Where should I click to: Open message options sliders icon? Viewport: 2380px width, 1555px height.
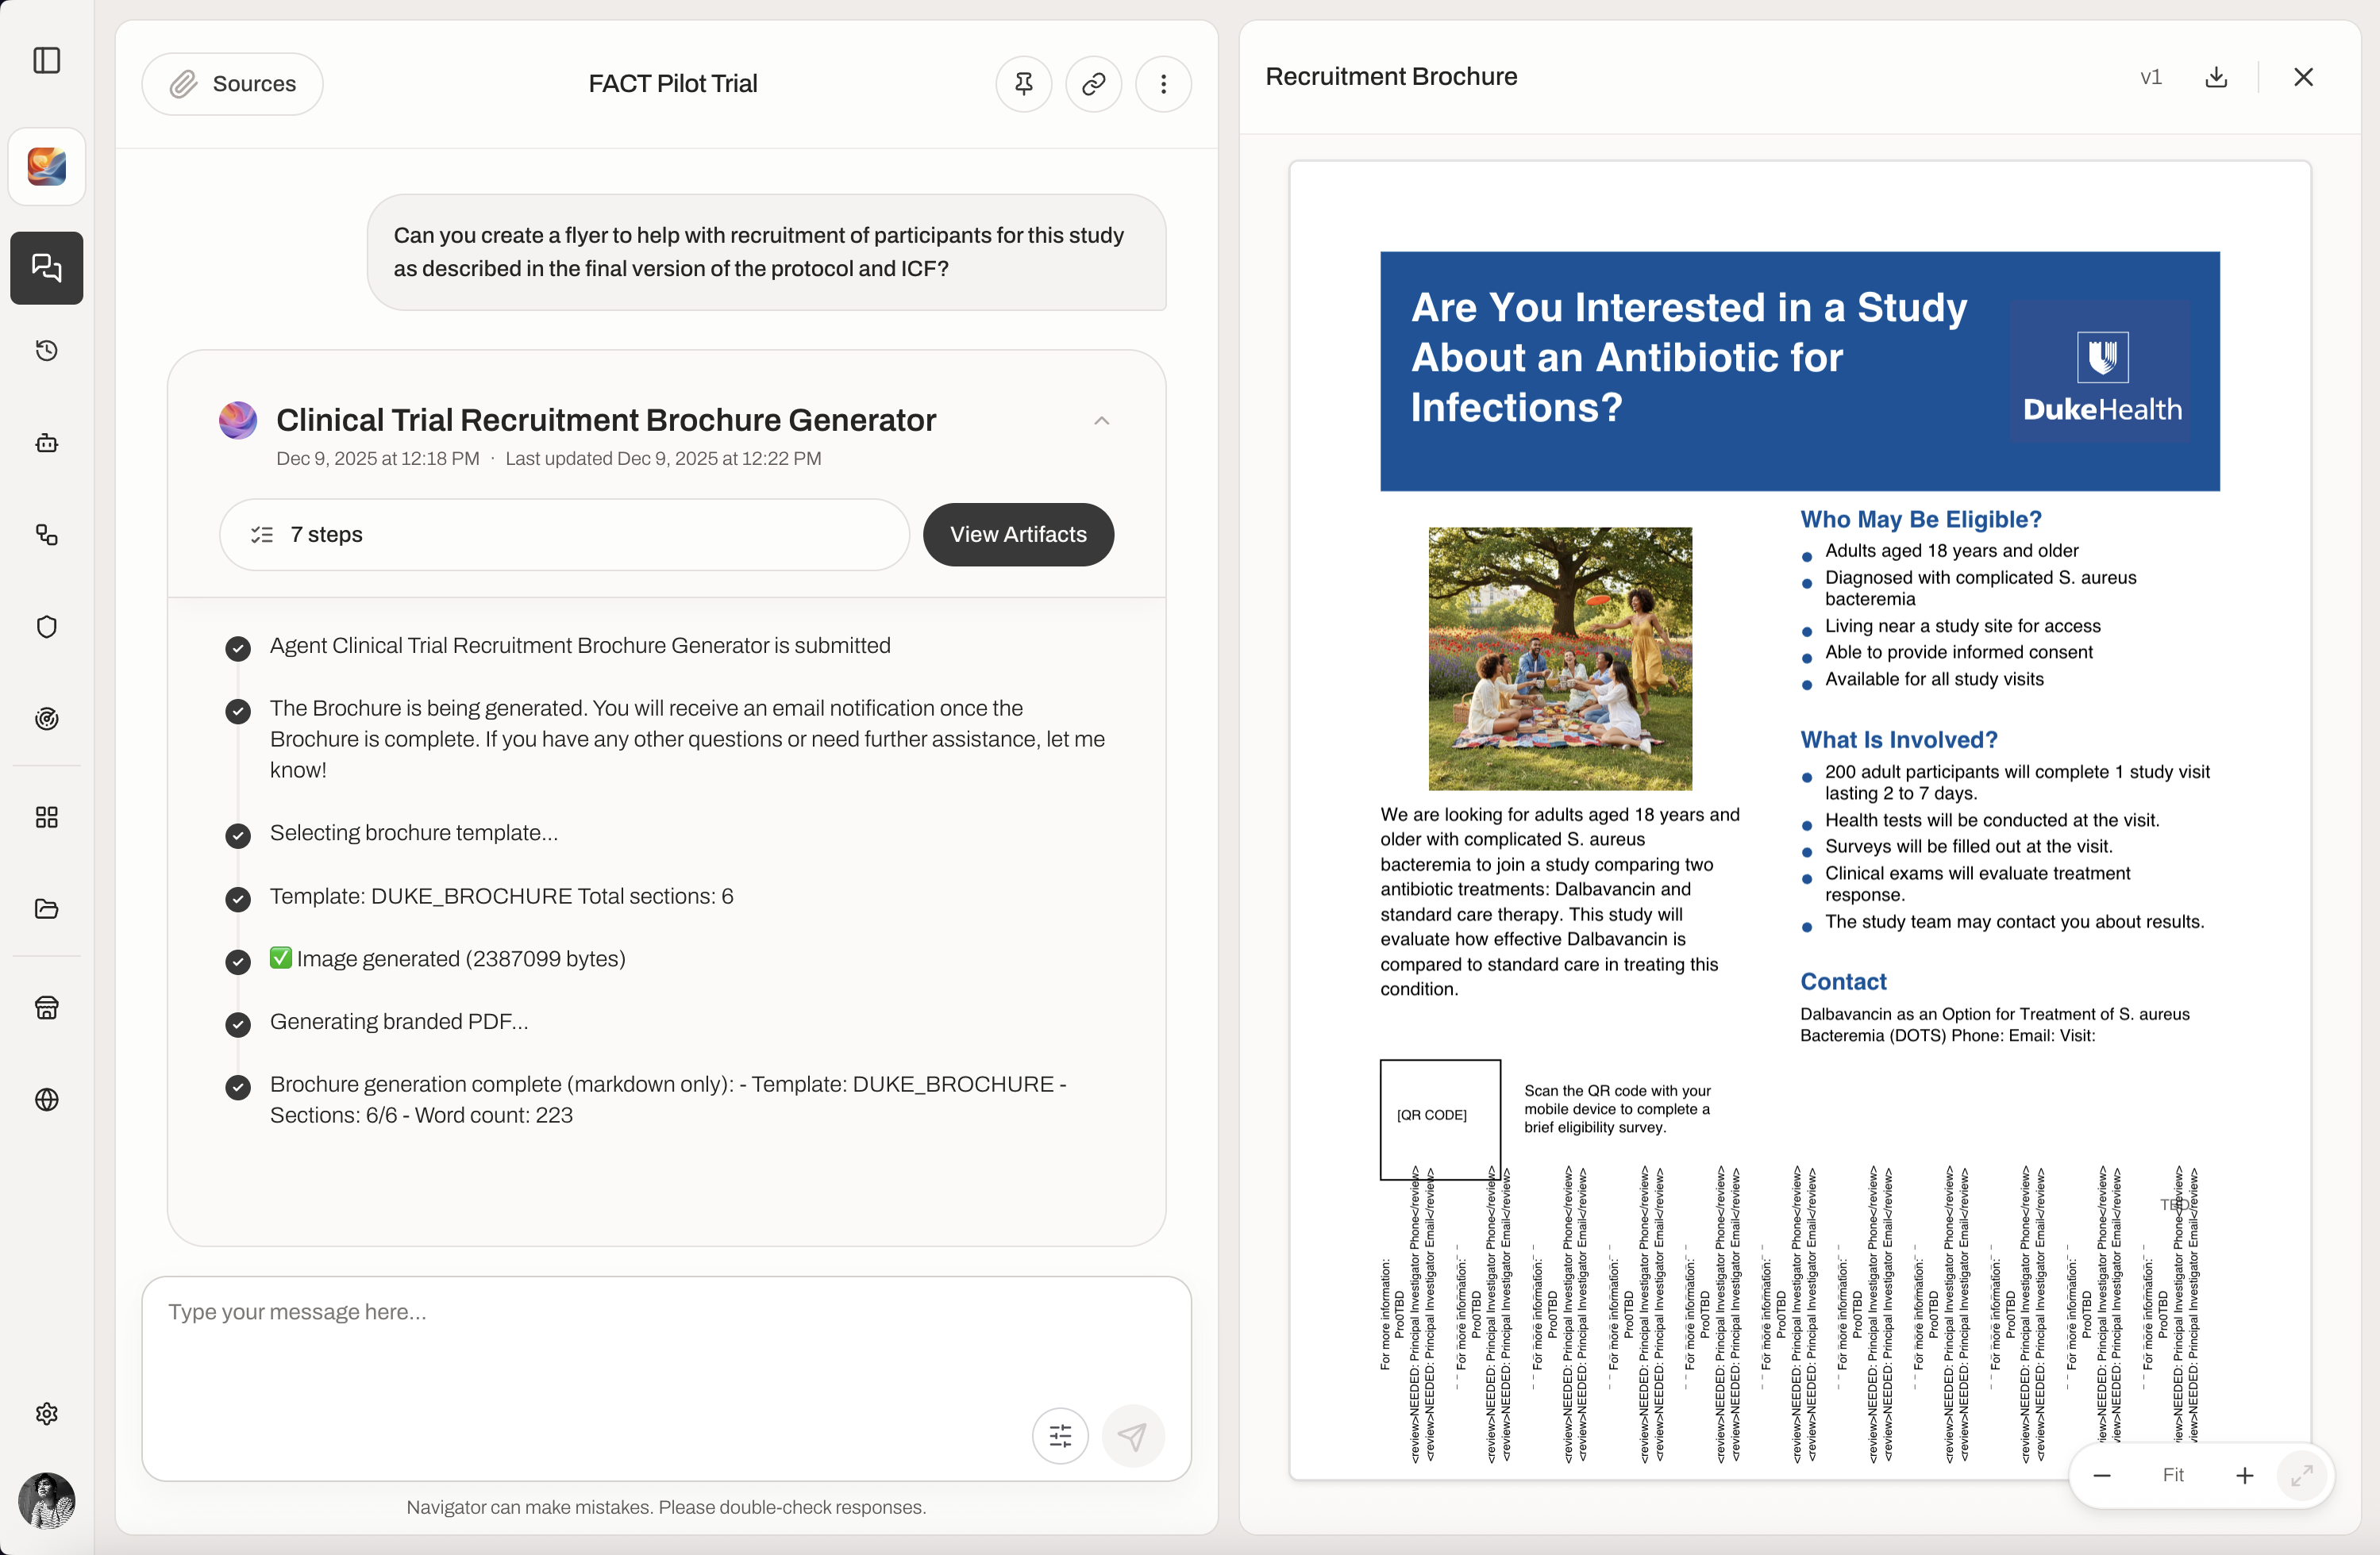[x=1060, y=1436]
